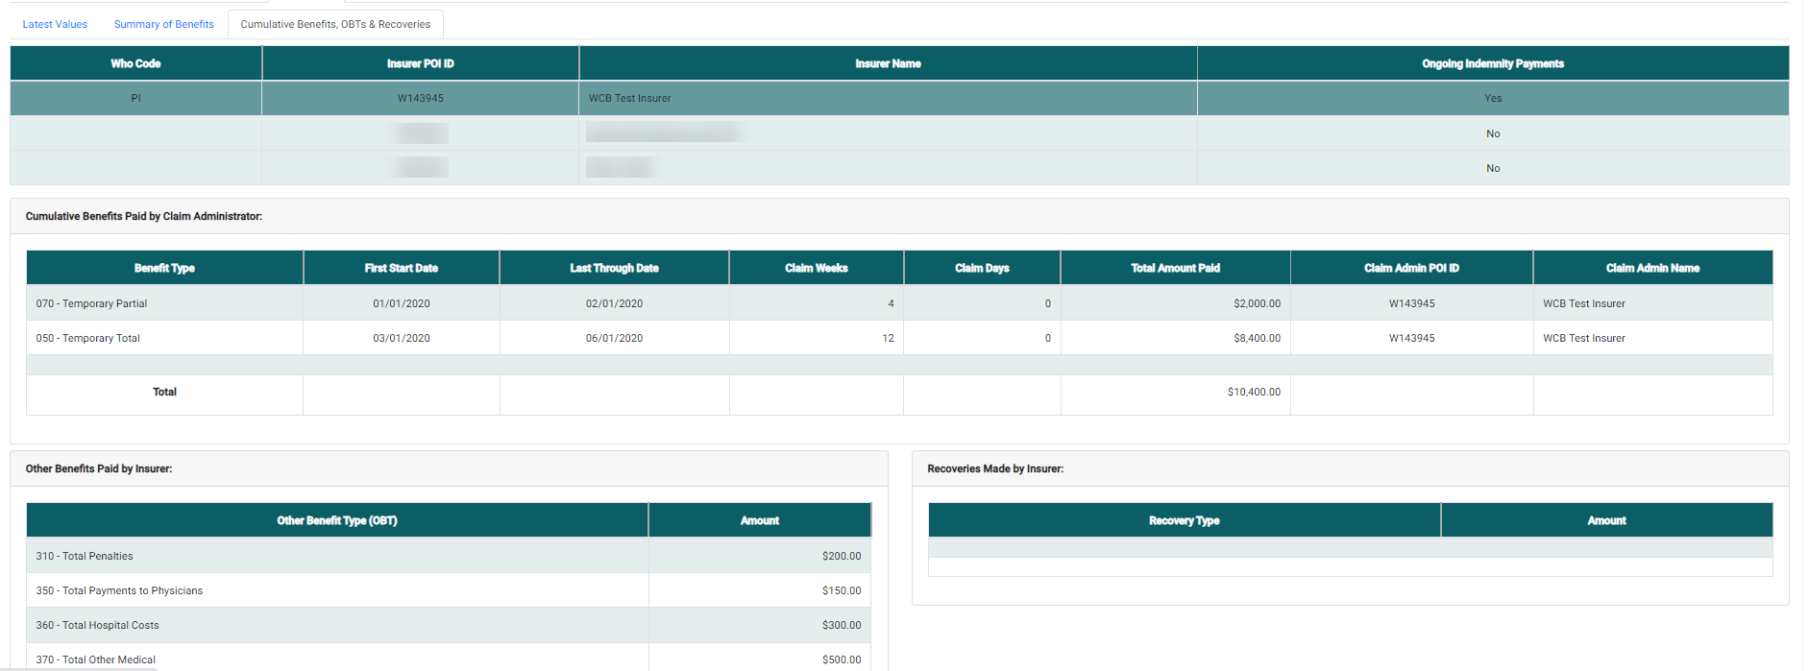This screenshot has width=1809, height=671.
Task: Open the Latest Values tab
Action: coord(55,24)
